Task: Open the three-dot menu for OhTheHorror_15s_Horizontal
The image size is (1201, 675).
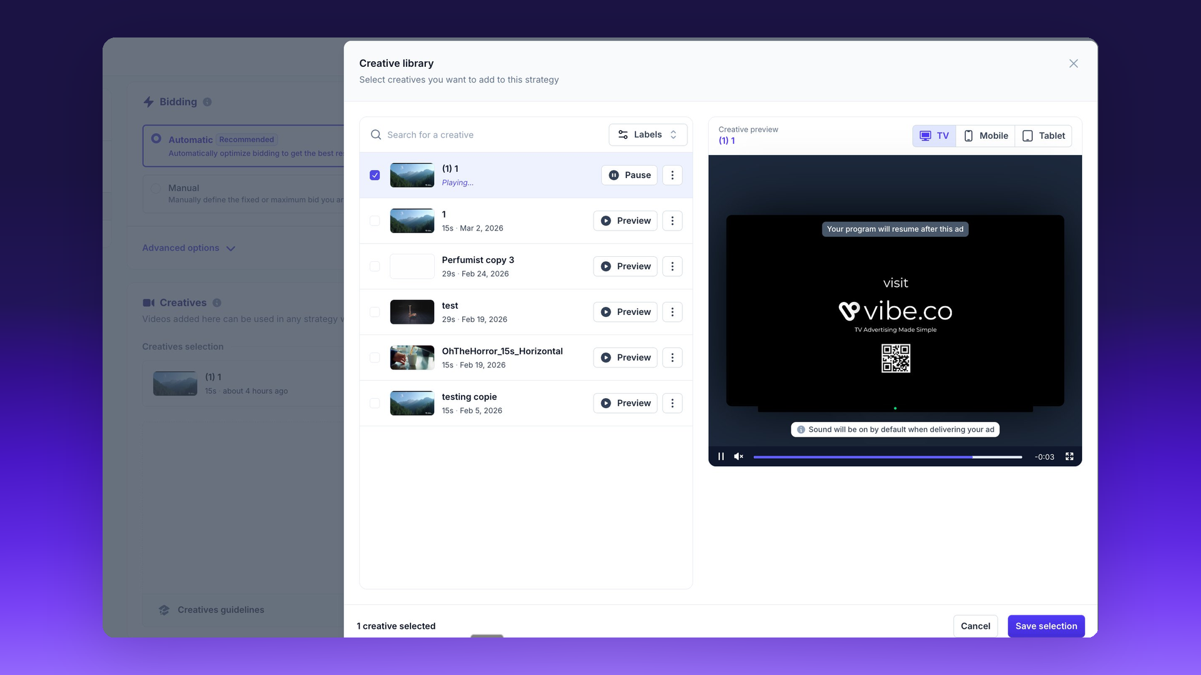Action: 672,357
